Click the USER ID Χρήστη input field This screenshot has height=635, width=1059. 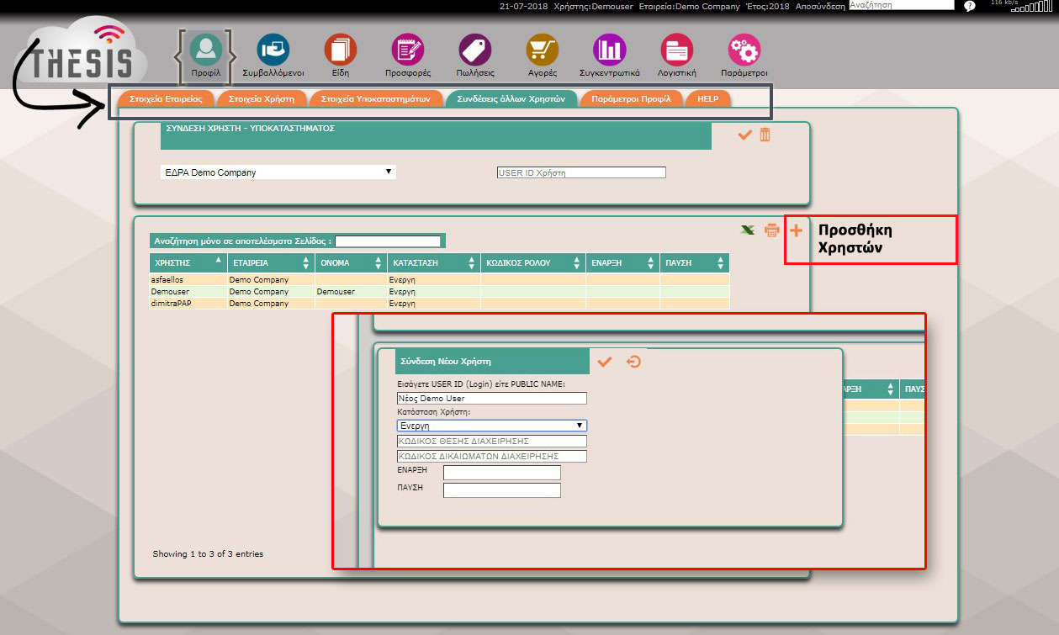point(581,172)
